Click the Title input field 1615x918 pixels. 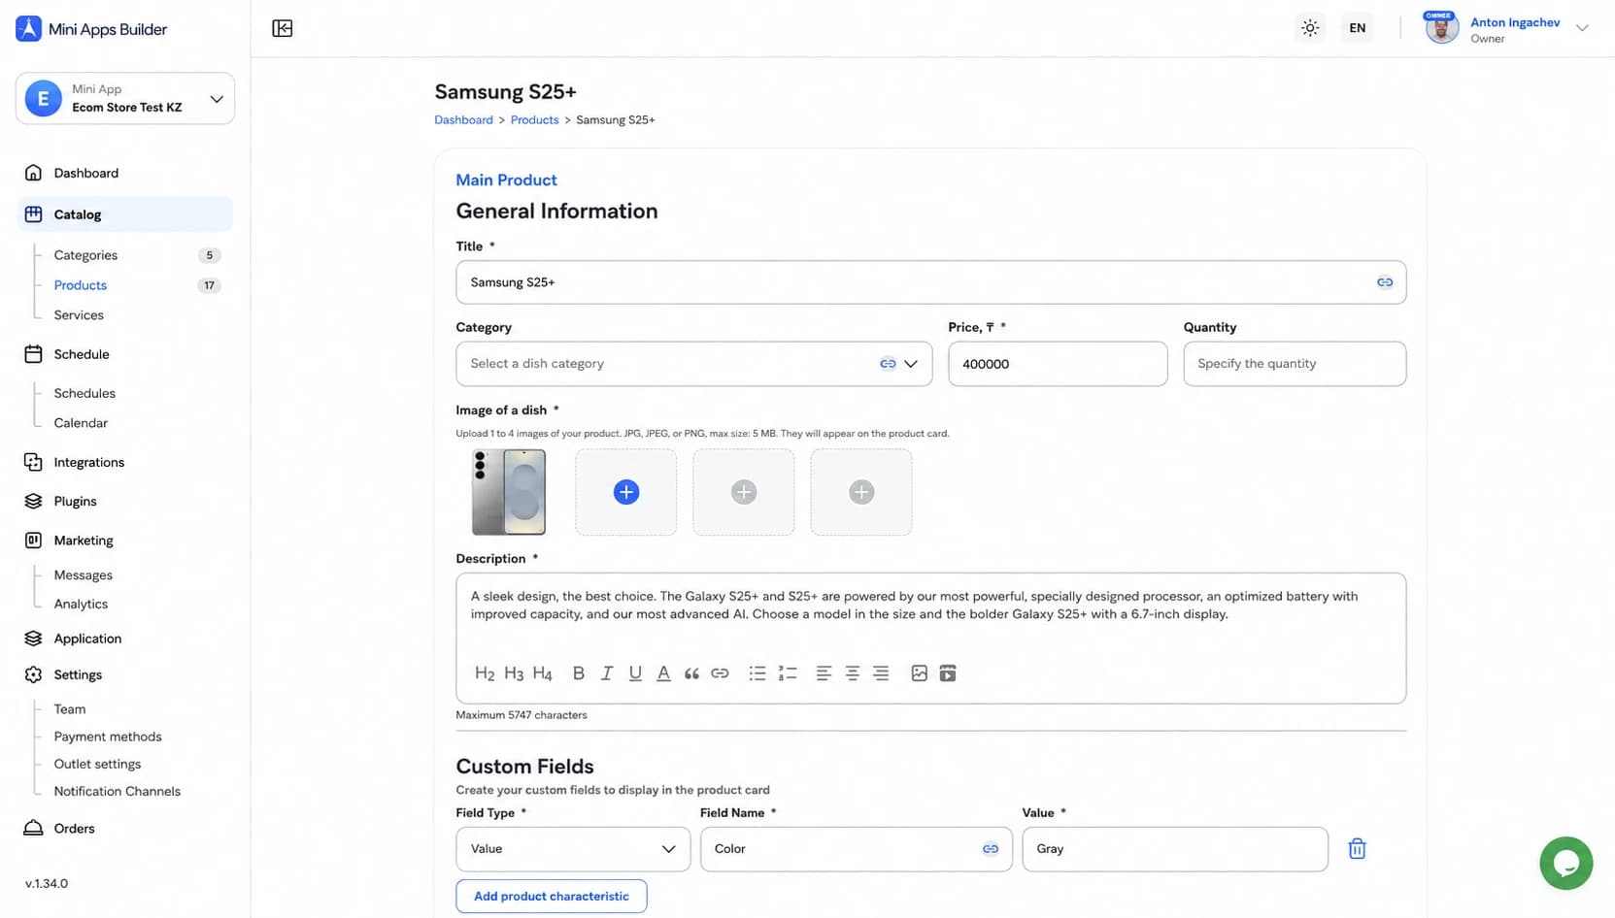pyautogui.click(x=930, y=282)
